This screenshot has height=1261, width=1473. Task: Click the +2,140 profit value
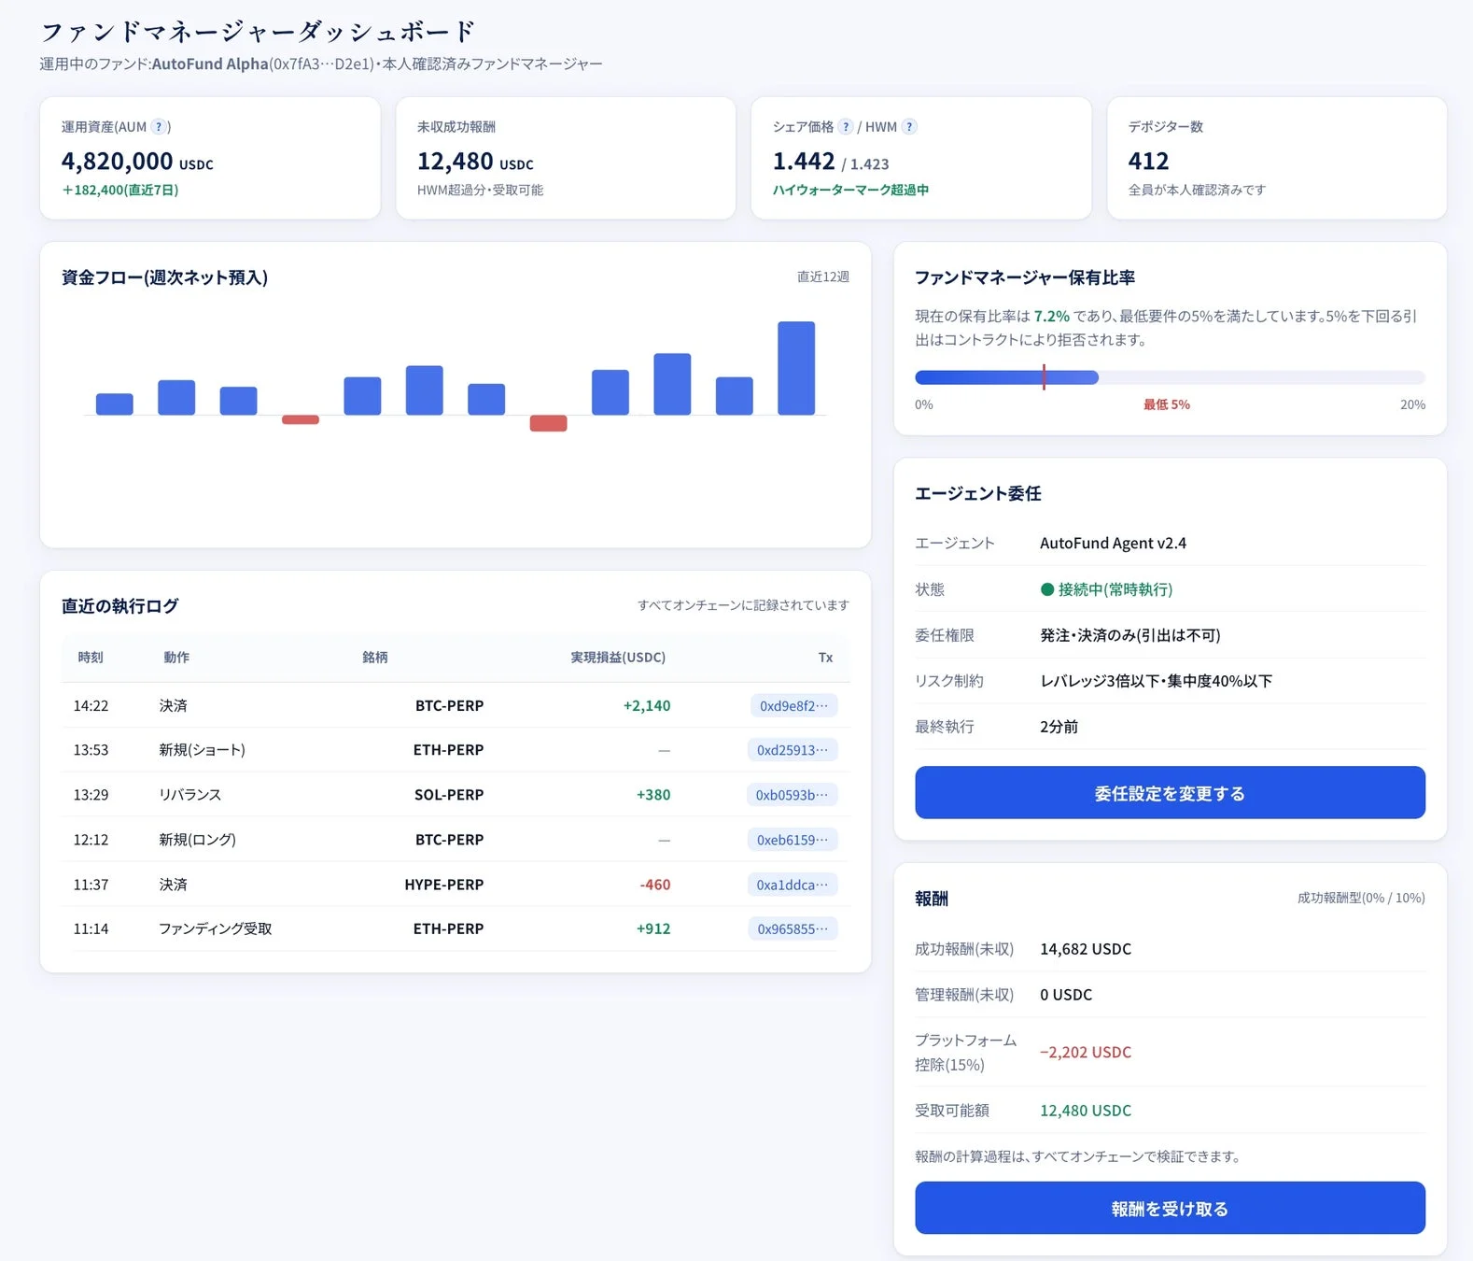(x=647, y=705)
